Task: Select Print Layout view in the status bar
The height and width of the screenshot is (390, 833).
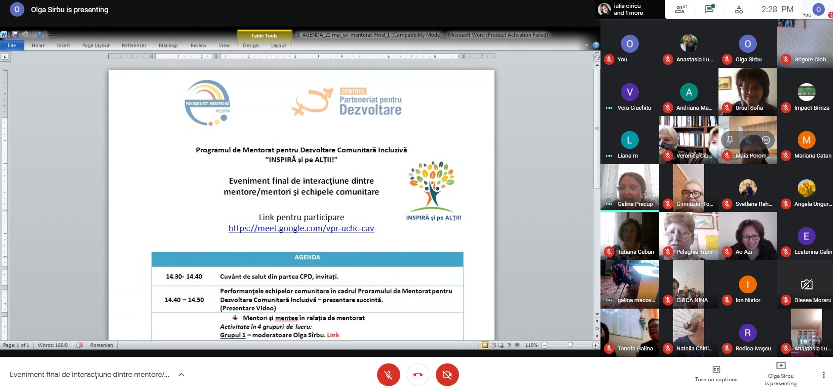Action: tap(485, 345)
